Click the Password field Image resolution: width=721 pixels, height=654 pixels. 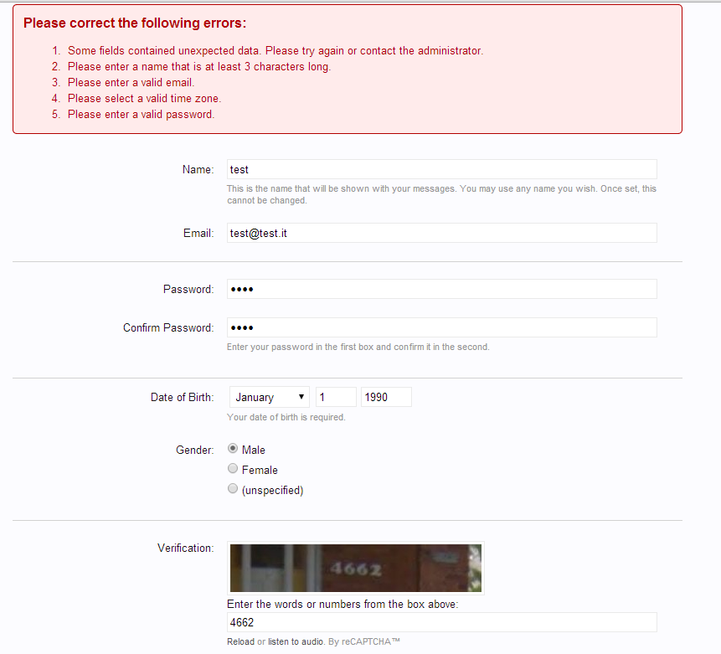[x=441, y=289]
